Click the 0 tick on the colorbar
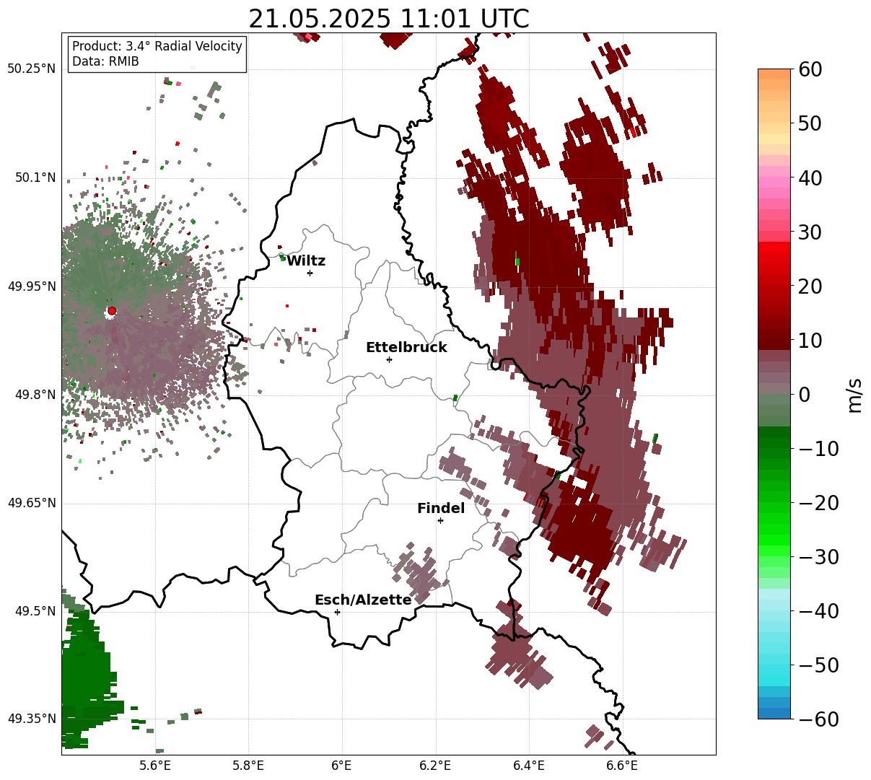 [804, 395]
